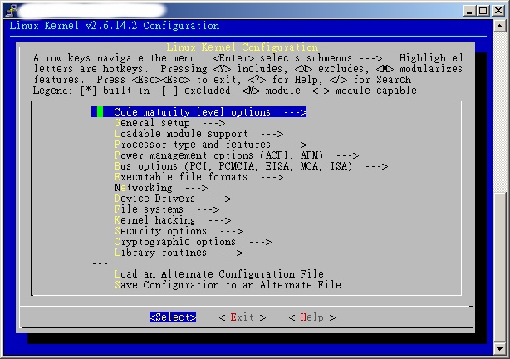This screenshot has height=359, width=510.
Task: Click Load an Alternate Configuration File
Action: (218, 274)
